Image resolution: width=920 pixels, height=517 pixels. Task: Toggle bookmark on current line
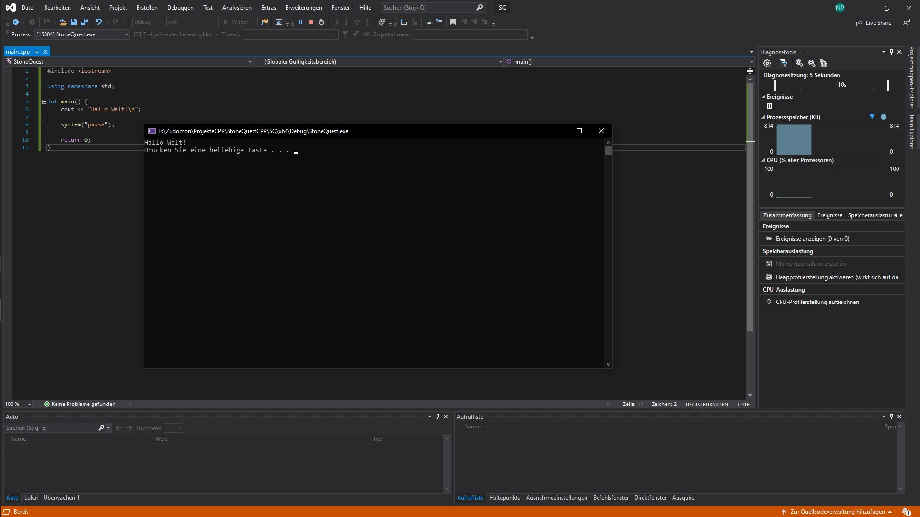pos(453,22)
